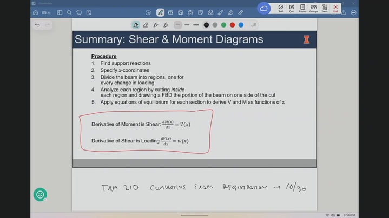Select the laser pointer tool
Screen dimensions: 389x218
coord(221,12)
